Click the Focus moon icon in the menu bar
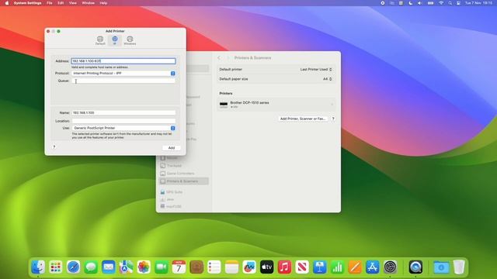This screenshot has width=497, height=279. (411, 3)
